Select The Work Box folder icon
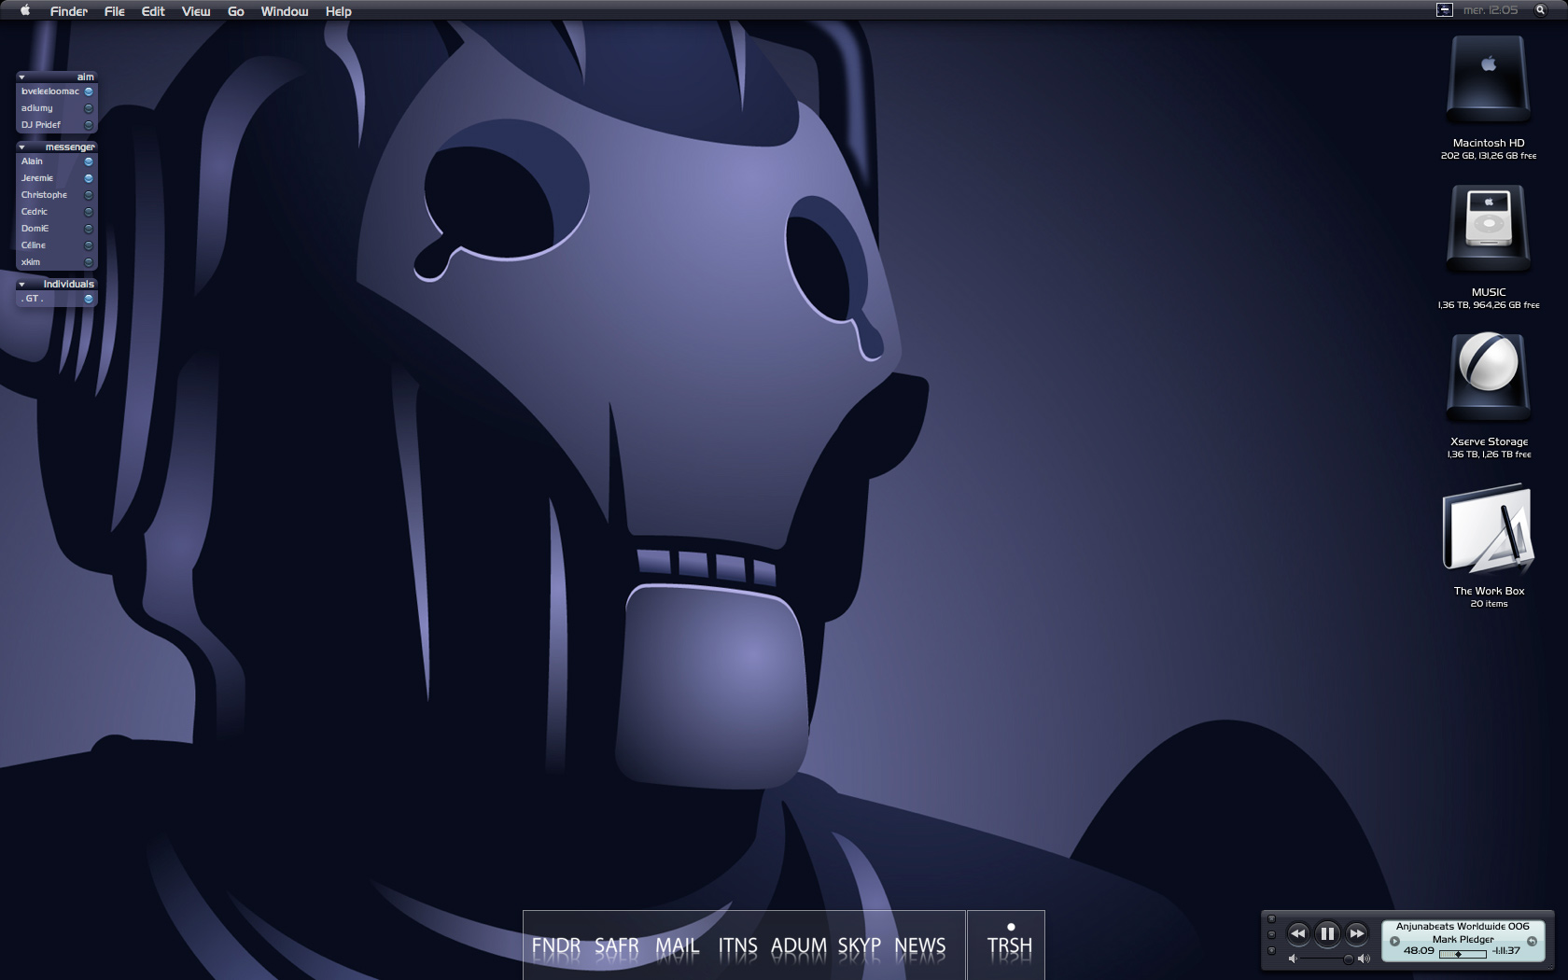1568x980 pixels. coord(1489,529)
